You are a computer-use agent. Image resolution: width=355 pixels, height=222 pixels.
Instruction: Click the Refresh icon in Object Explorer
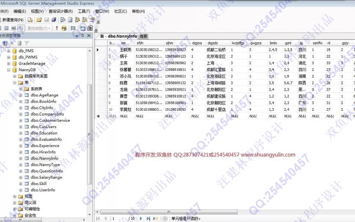[20, 43]
